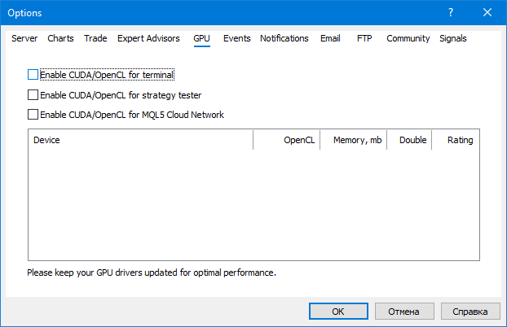Click the Справка (Help) button
507x327 pixels.
470,312
